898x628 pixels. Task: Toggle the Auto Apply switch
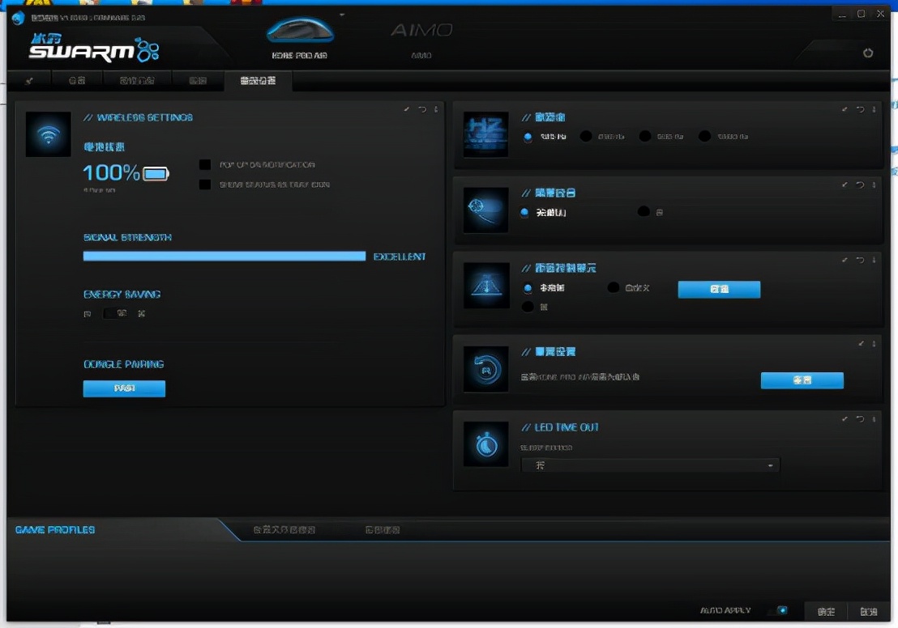780,610
